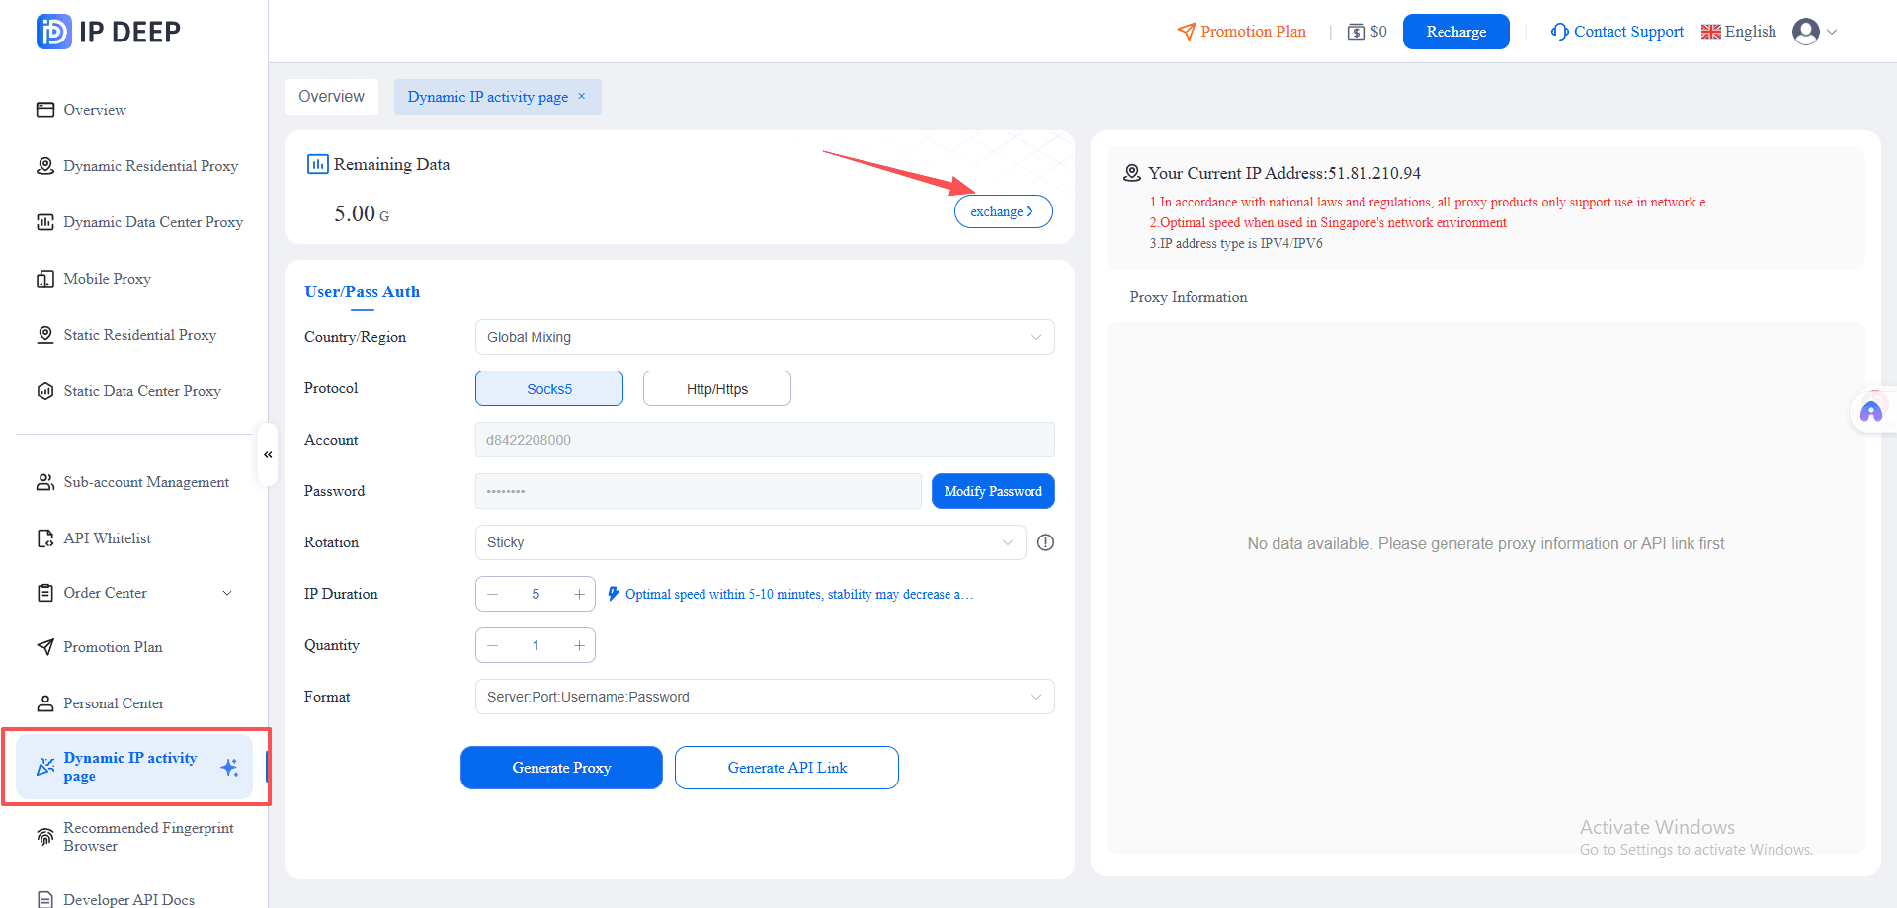Select the Socks5 protocol option
The width and height of the screenshot is (1897, 908).
click(549, 388)
